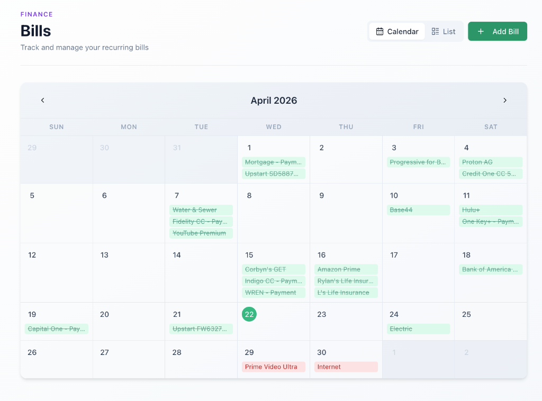Open the Proton AG bill

coord(491,162)
